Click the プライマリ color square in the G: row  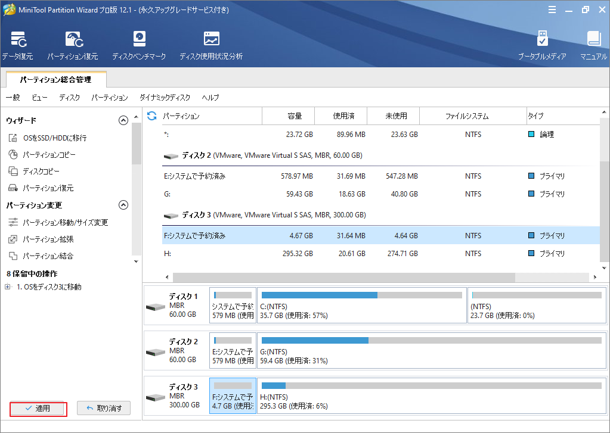coord(531,194)
